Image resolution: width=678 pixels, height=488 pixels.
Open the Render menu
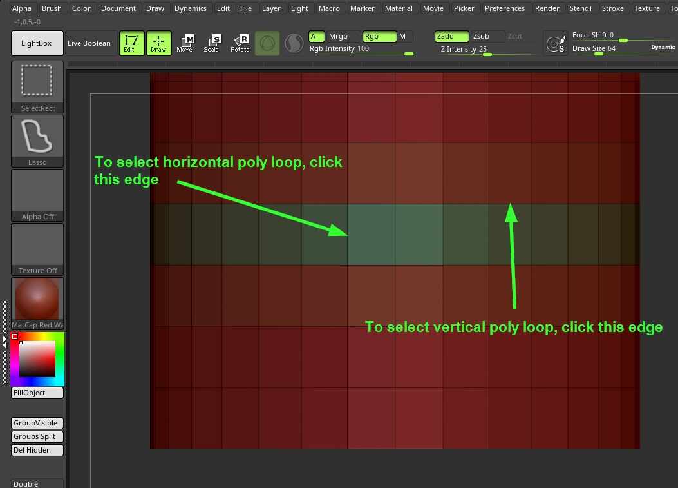[x=547, y=8]
